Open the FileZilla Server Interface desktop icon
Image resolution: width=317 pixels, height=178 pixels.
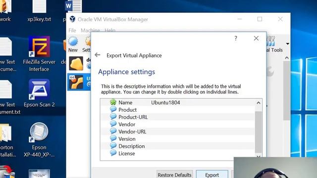[x=39, y=54]
